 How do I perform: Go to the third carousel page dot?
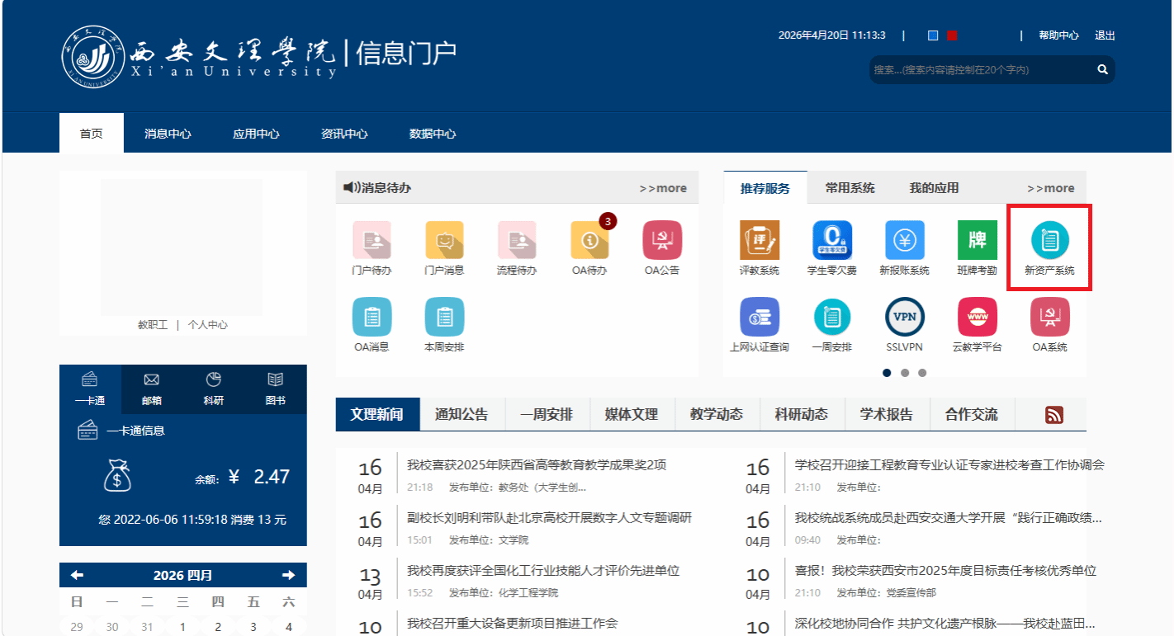click(922, 373)
